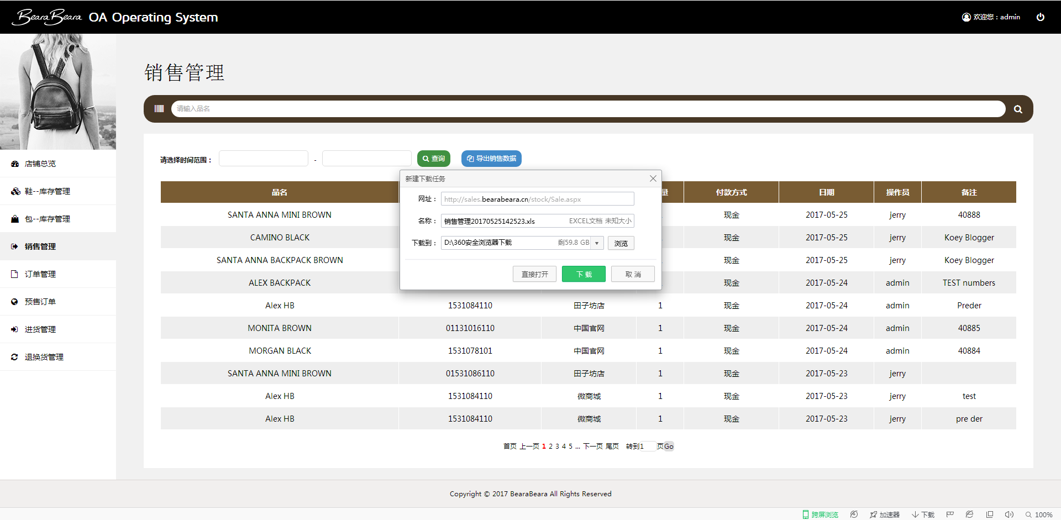This screenshot has height=520, width=1061.
Task: Select 订单管理 in the sidebar
Action: 40,274
